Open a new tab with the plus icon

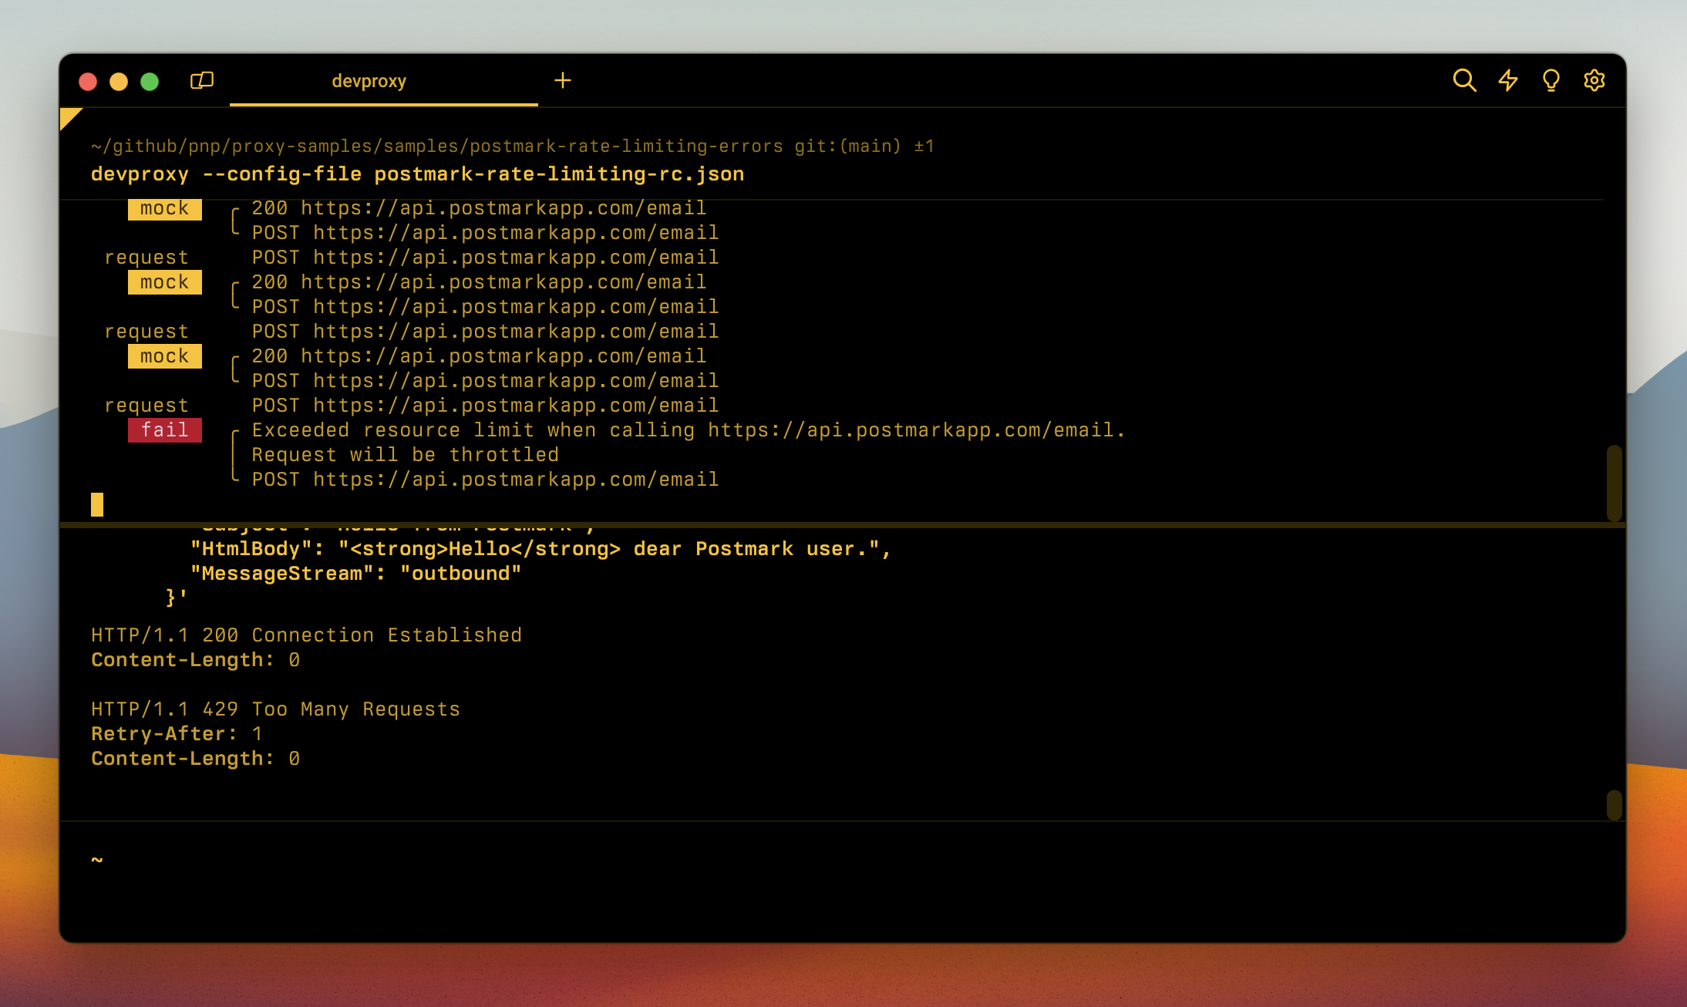[564, 79]
